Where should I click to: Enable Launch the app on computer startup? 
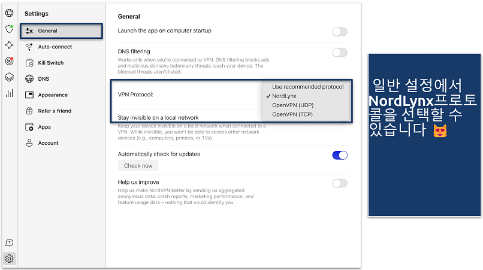(x=339, y=32)
